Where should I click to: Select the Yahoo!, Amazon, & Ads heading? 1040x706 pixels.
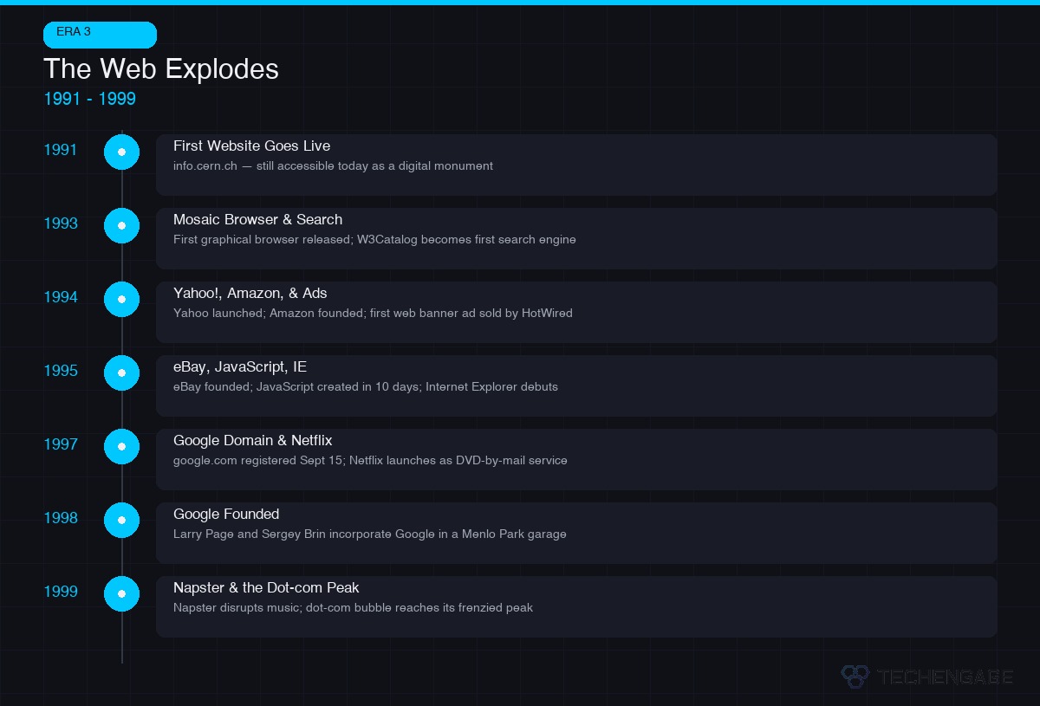250,294
